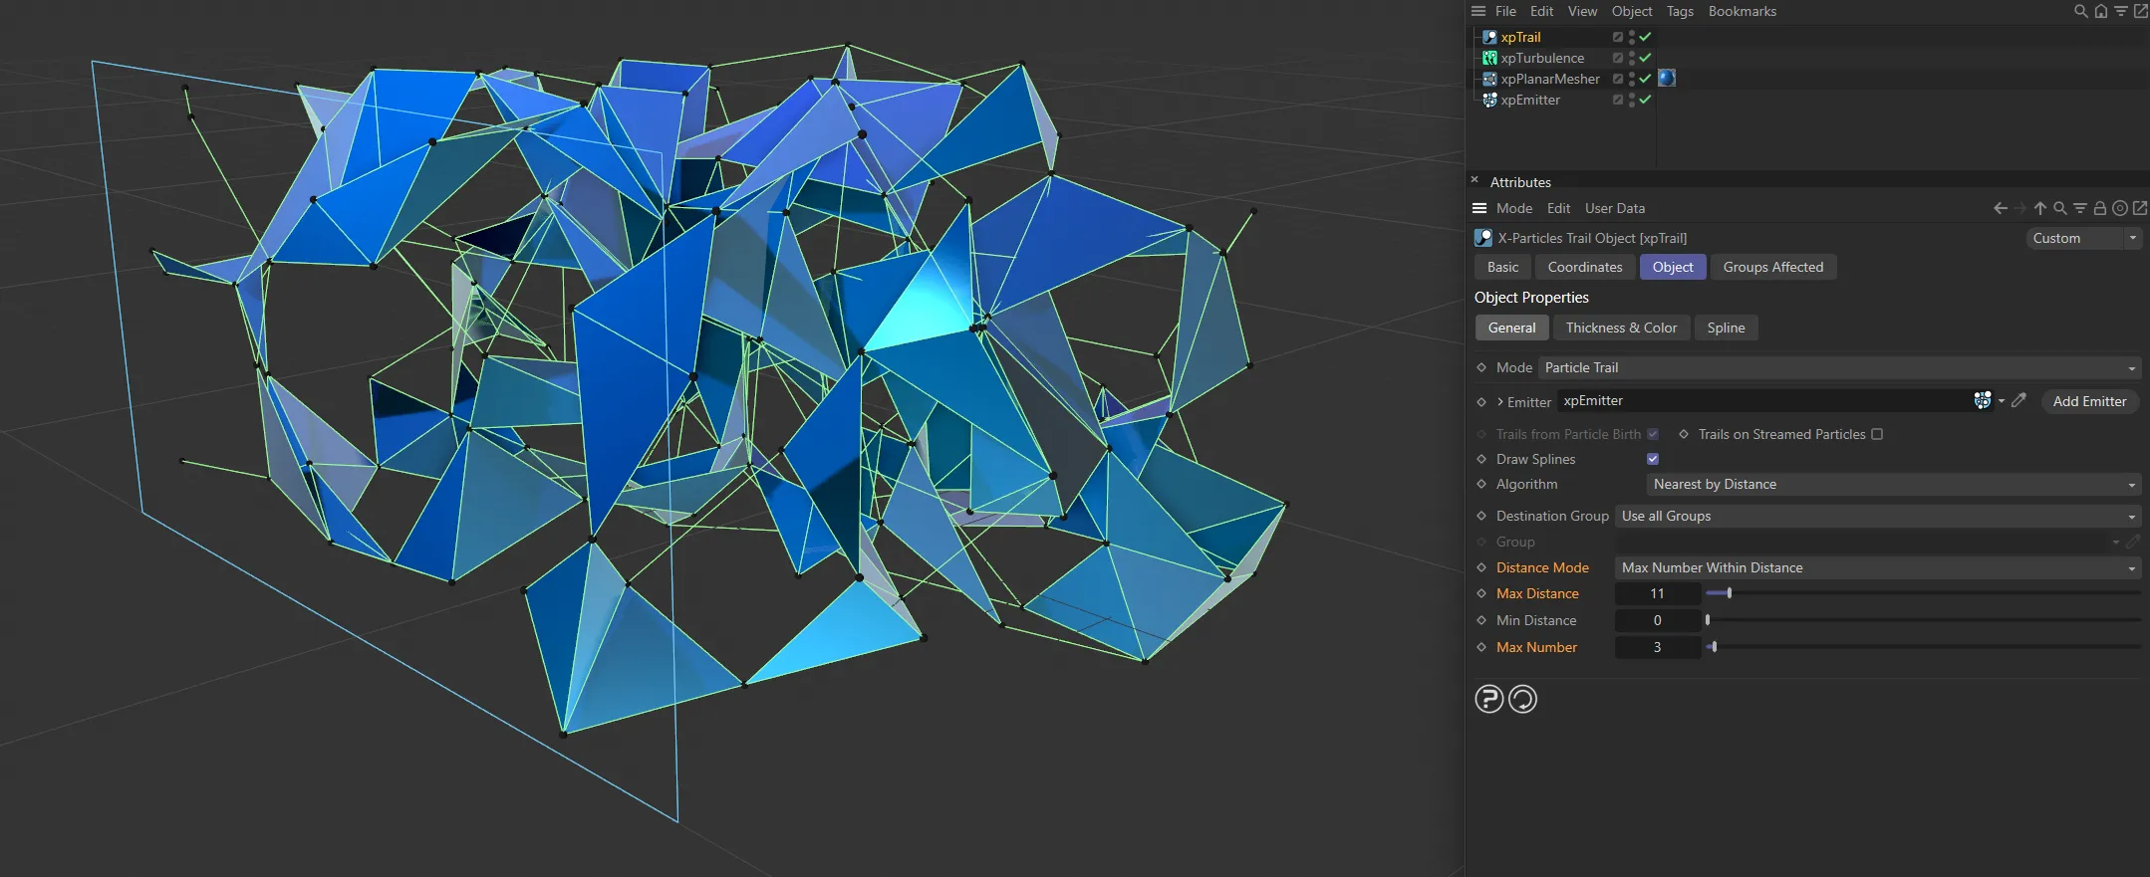The image size is (2150, 877).
Task: Toggle the green enable checkmark for xpEmitter
Action: tap(1645, 100)
